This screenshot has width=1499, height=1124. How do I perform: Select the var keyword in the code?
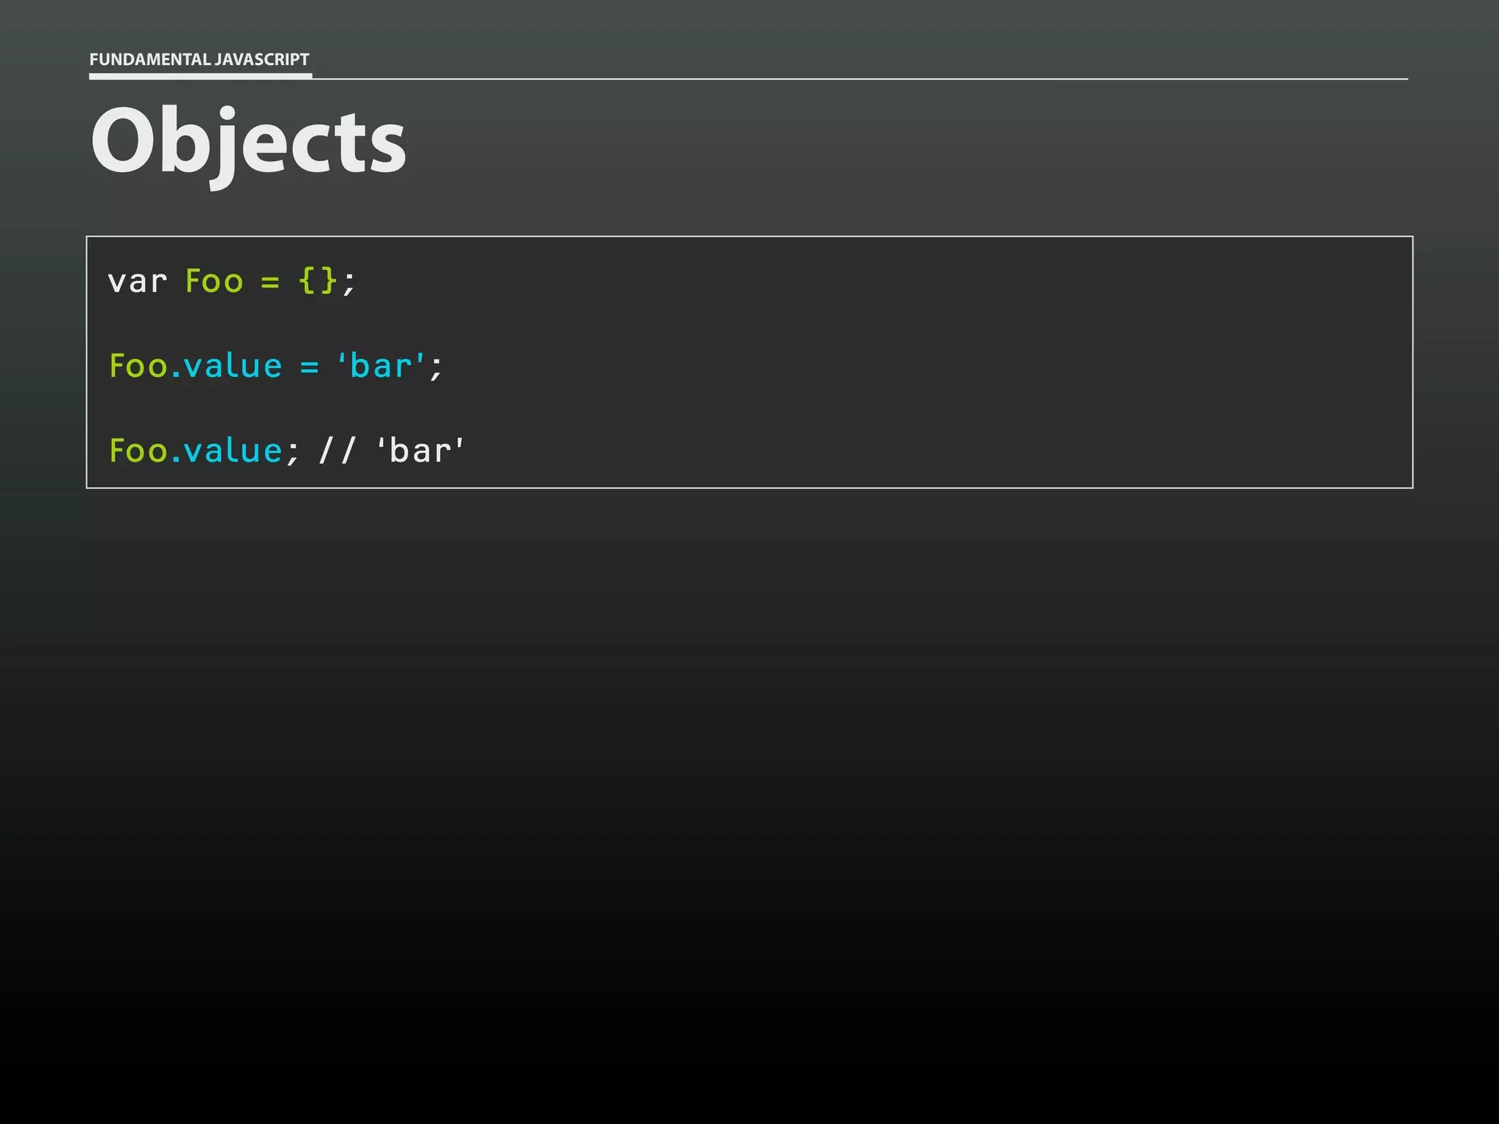point(137,282)
